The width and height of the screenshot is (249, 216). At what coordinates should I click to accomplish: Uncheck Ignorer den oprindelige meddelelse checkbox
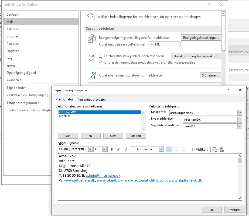[100, 62]
